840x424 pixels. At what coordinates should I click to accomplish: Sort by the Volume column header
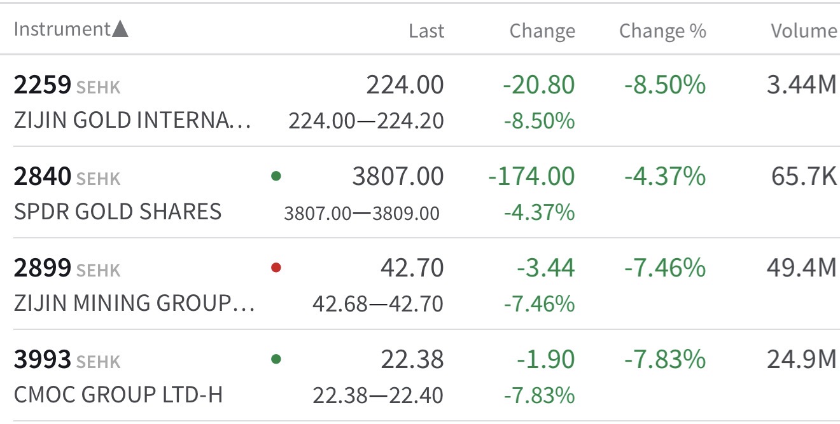[804, 31]
